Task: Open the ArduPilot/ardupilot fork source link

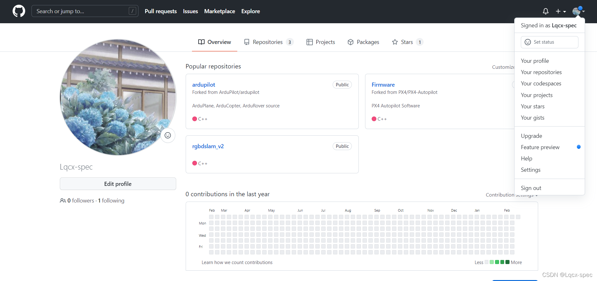Action: coord(239,92)
